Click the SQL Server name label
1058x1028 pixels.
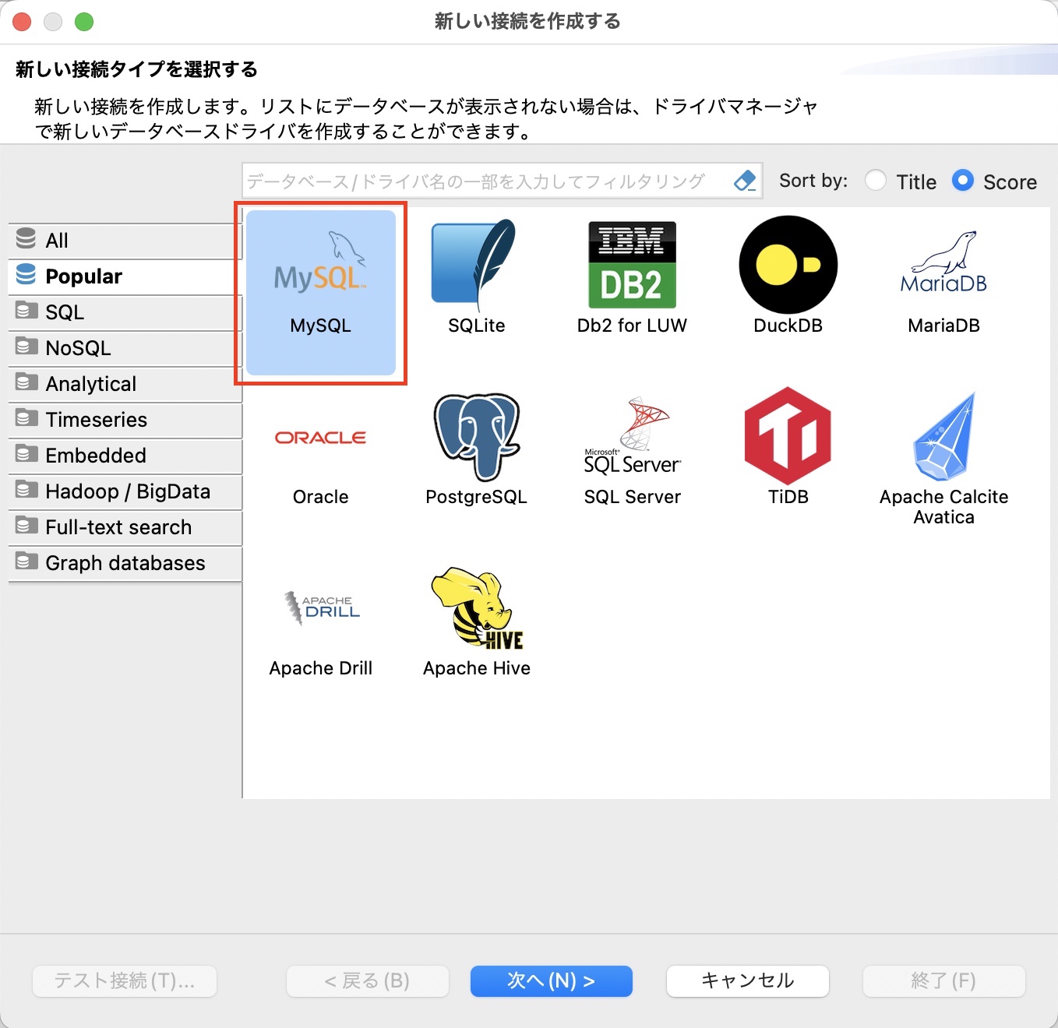point(633,497)
